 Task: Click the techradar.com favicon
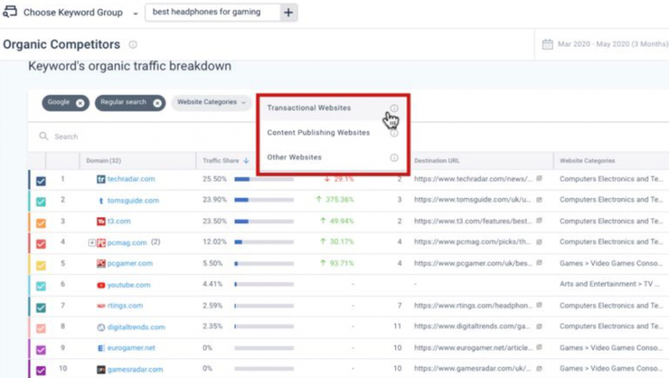[100, 180]
